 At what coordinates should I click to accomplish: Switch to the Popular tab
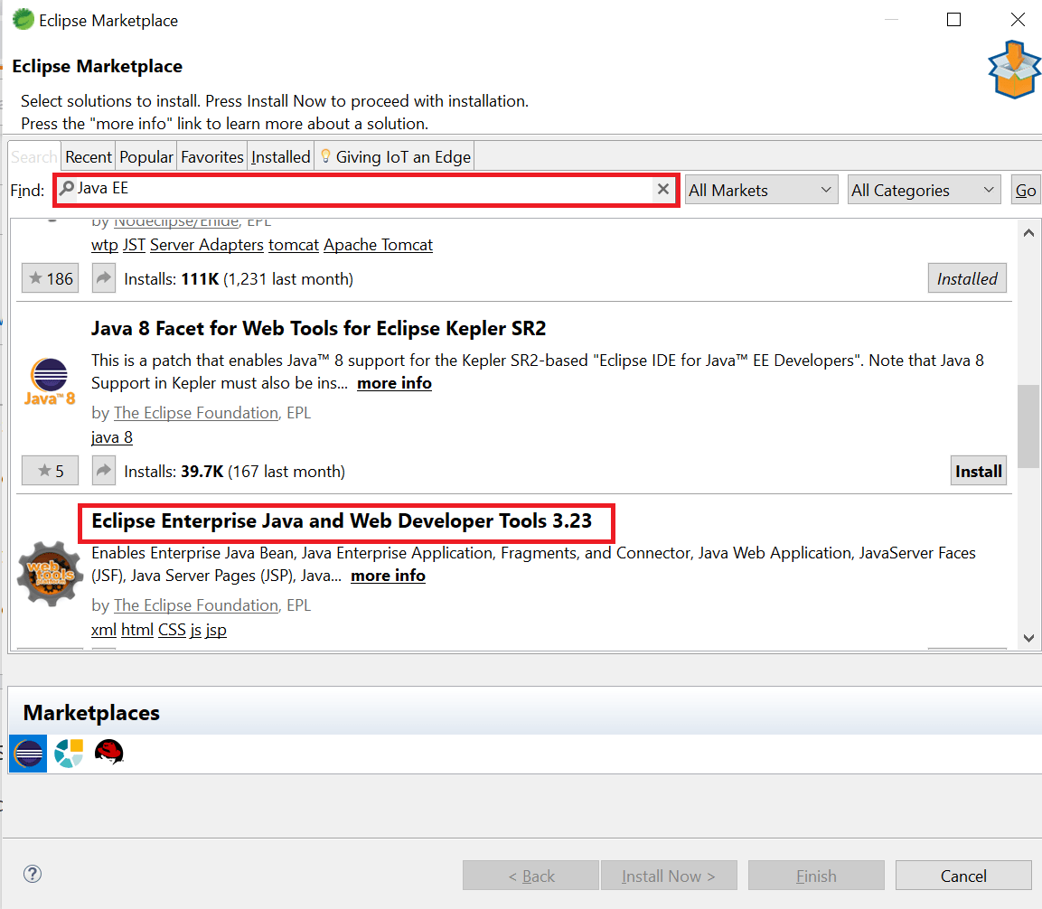146,157
